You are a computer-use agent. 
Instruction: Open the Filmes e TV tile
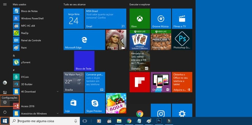click(x=182, y=19)
